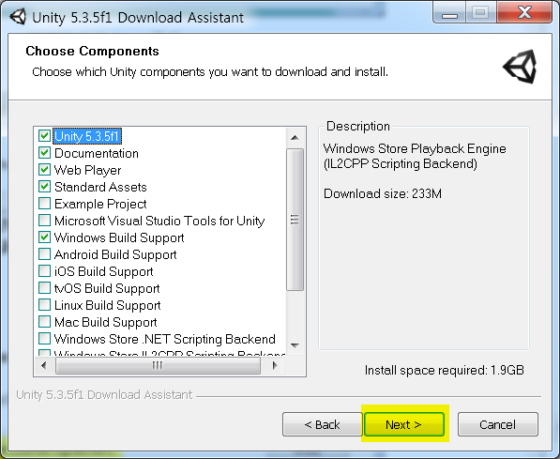Select the Unity 5.3.5f1 list label
560x459 pixels.
87,136
